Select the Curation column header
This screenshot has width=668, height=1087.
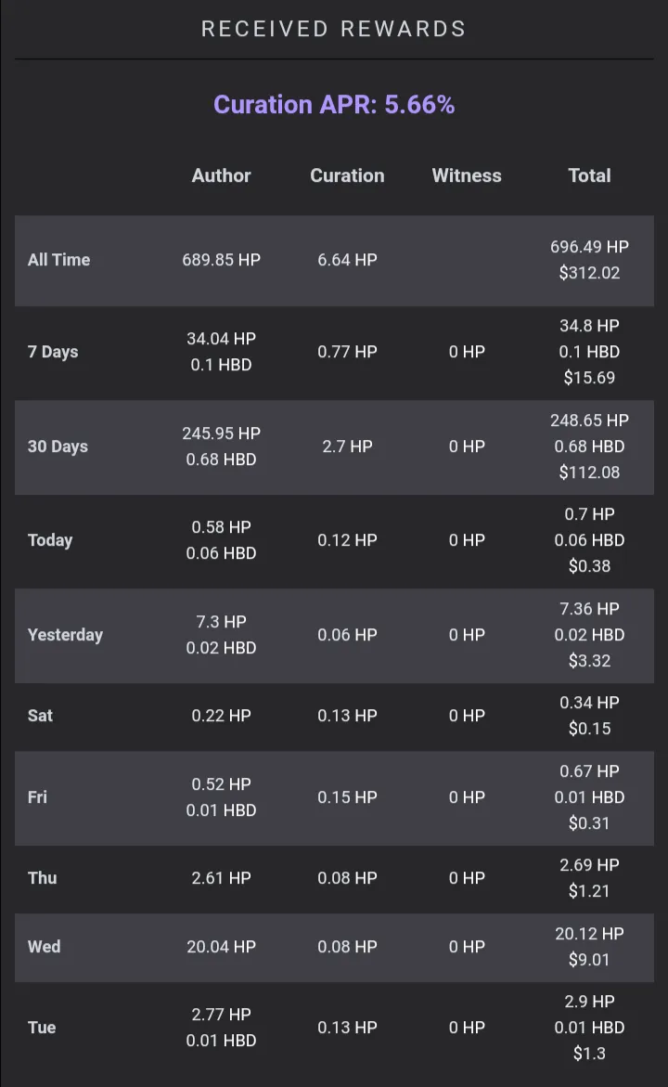pyautogui.click(x=347, y=175)
